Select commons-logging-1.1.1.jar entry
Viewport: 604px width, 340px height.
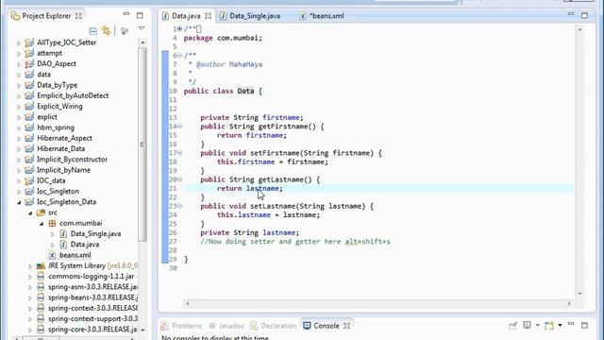[92, 277]
